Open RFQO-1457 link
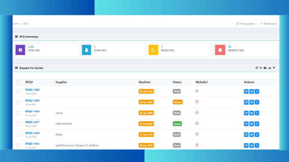This screenshot has height=162, width=289. pyautogui.click(x=33, y=122)
